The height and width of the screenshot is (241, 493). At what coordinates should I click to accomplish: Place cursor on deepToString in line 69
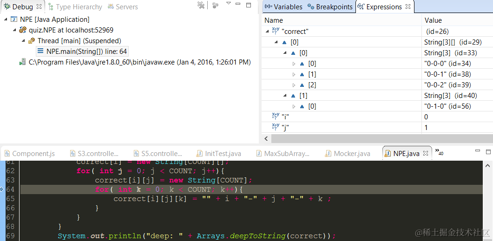point(257,236)
